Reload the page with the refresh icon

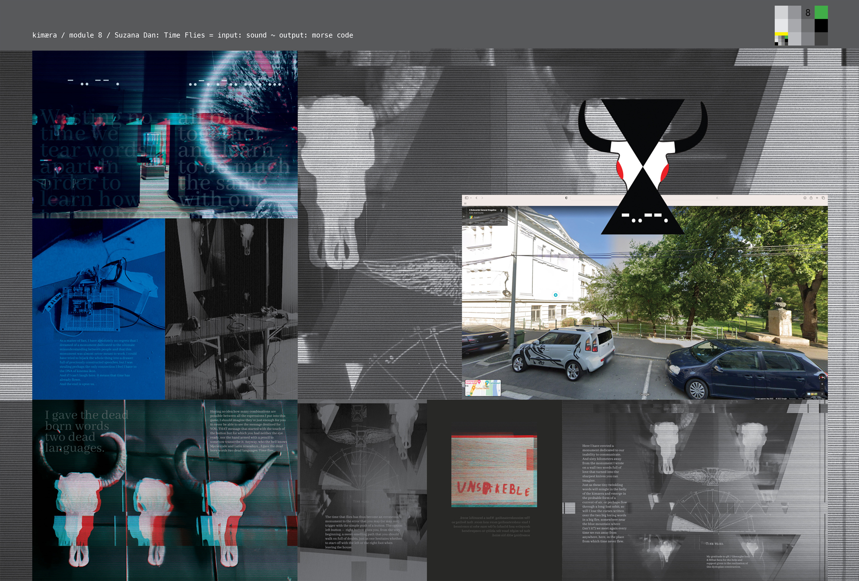tap(717, 198)
